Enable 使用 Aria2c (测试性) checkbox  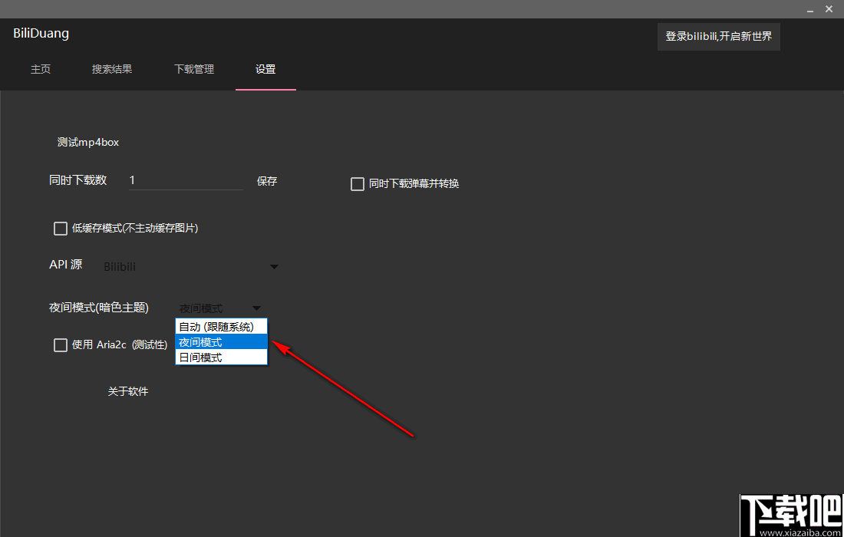pyautogui.click(x=61, y=345)
